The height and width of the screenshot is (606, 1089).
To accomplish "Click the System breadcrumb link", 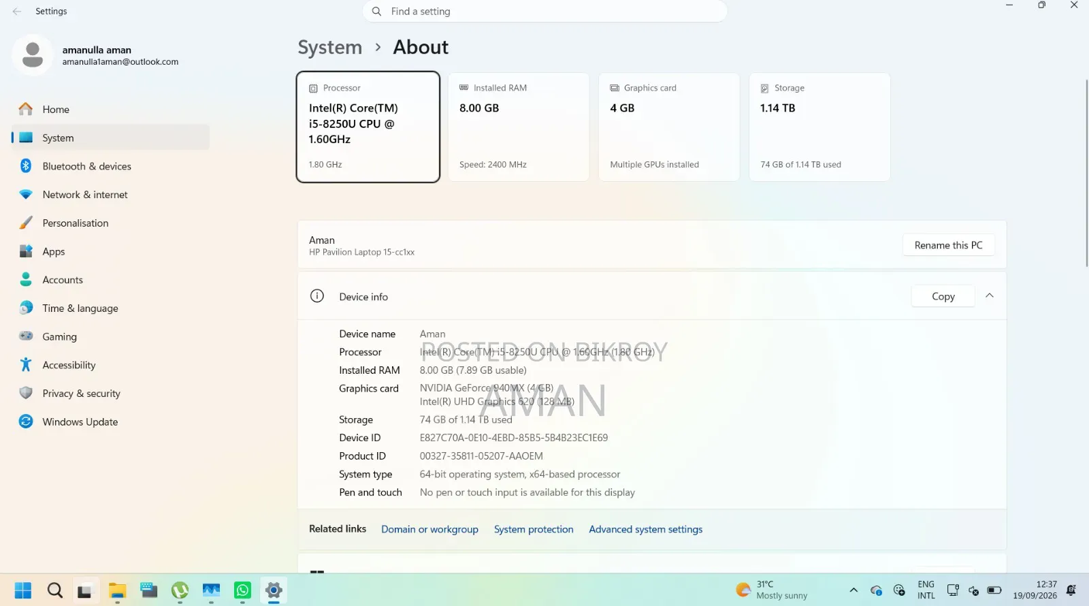I will point(330,47).
